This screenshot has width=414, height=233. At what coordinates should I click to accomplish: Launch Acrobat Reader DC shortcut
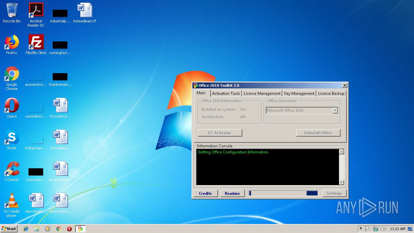tap(36, 15)
